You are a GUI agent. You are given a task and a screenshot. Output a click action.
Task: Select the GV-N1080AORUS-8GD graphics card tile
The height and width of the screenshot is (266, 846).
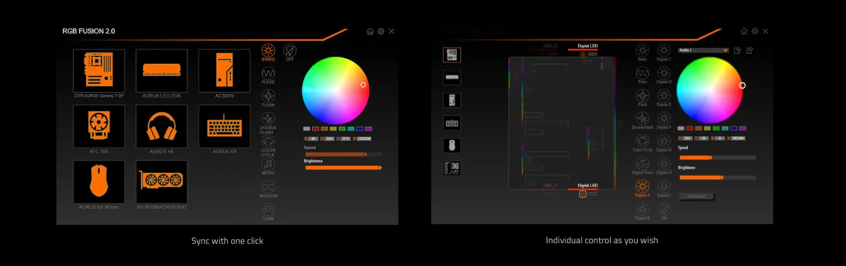tap(161, 182)
